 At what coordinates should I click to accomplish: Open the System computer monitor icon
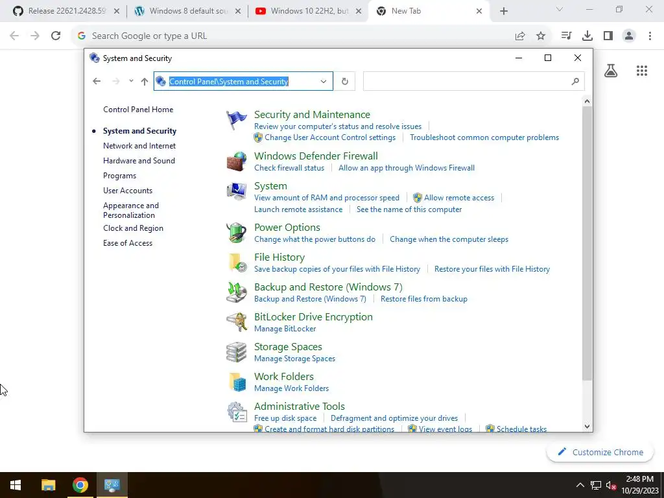[236, 191]
